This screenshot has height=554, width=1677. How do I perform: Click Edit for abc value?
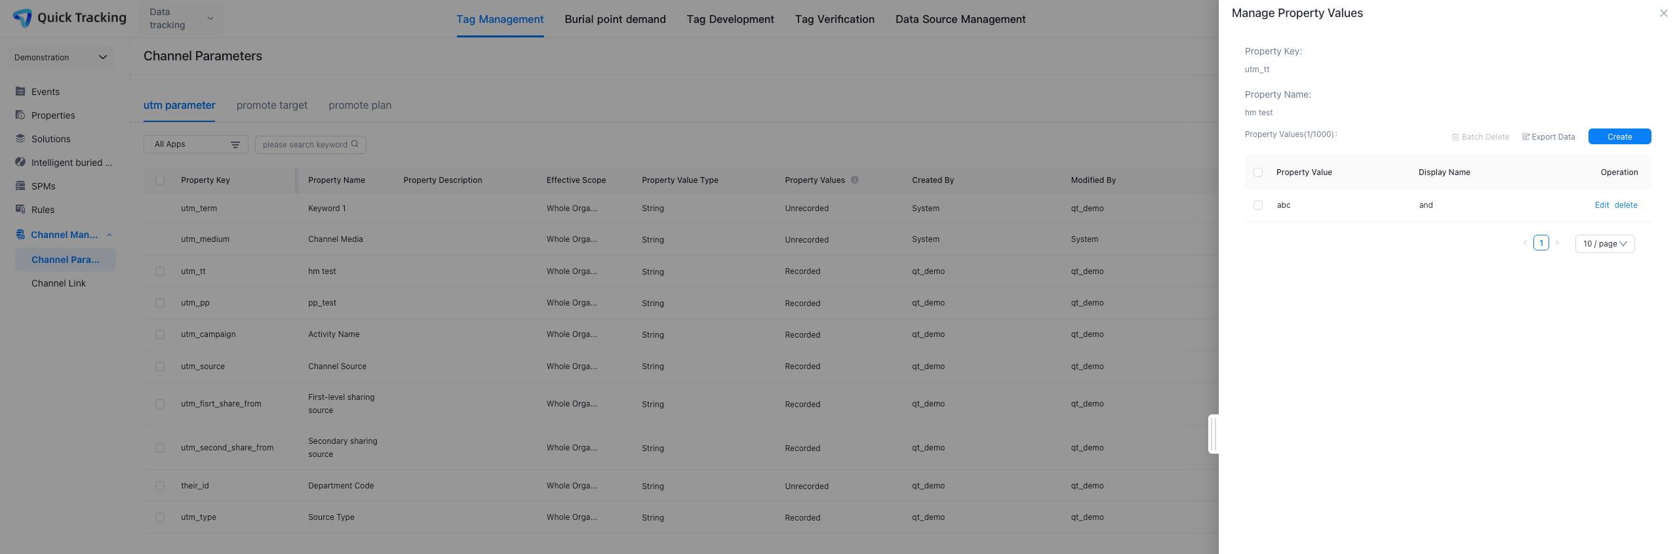pyautogui.click(x=1602, y=205)
